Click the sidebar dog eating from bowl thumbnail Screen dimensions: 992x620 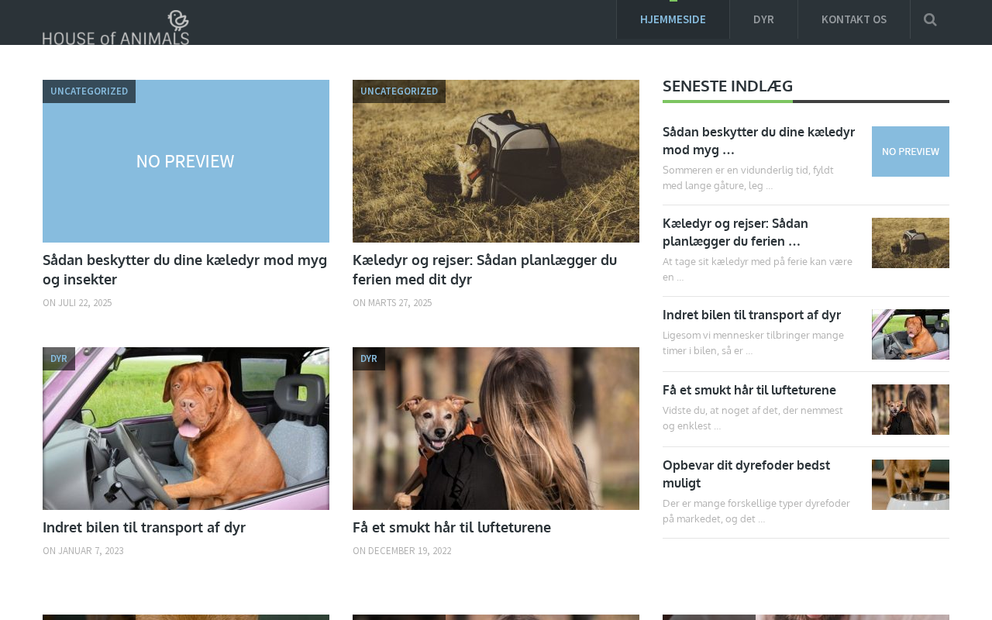click(911, 485)
